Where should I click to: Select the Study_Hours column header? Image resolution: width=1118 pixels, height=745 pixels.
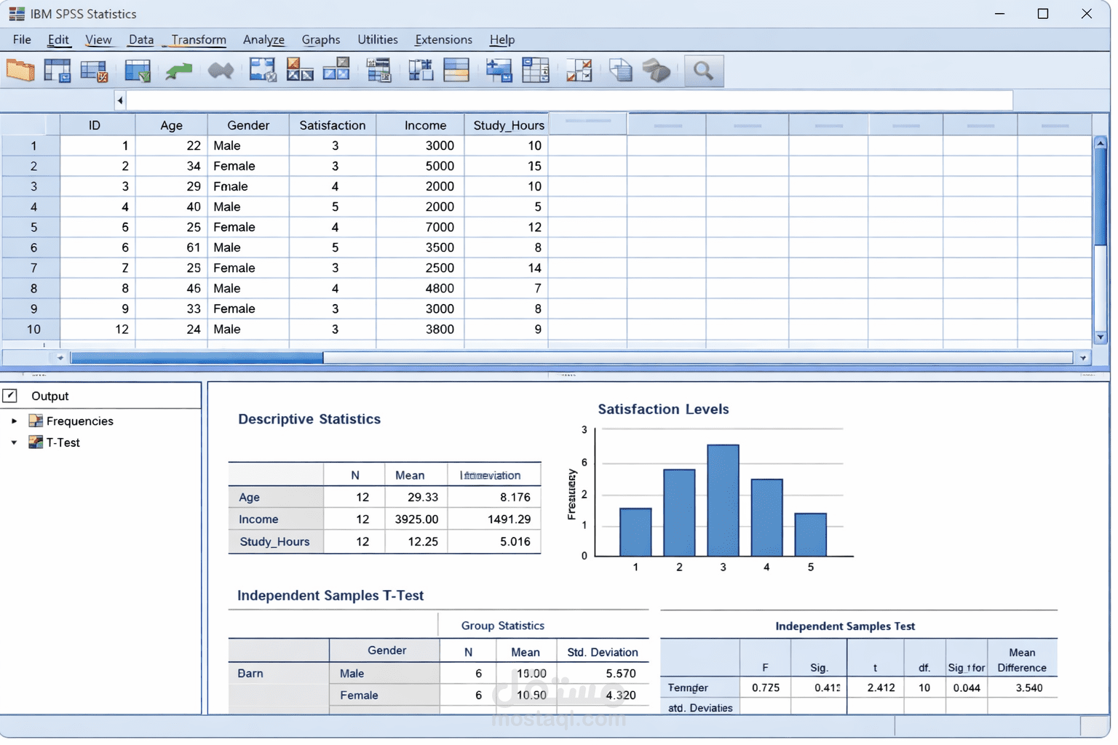coord(508,125)
